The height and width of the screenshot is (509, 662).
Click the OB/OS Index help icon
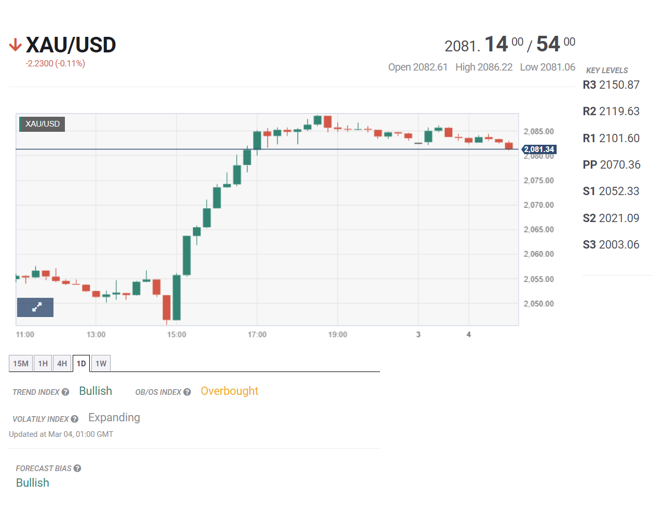[187, 392]
